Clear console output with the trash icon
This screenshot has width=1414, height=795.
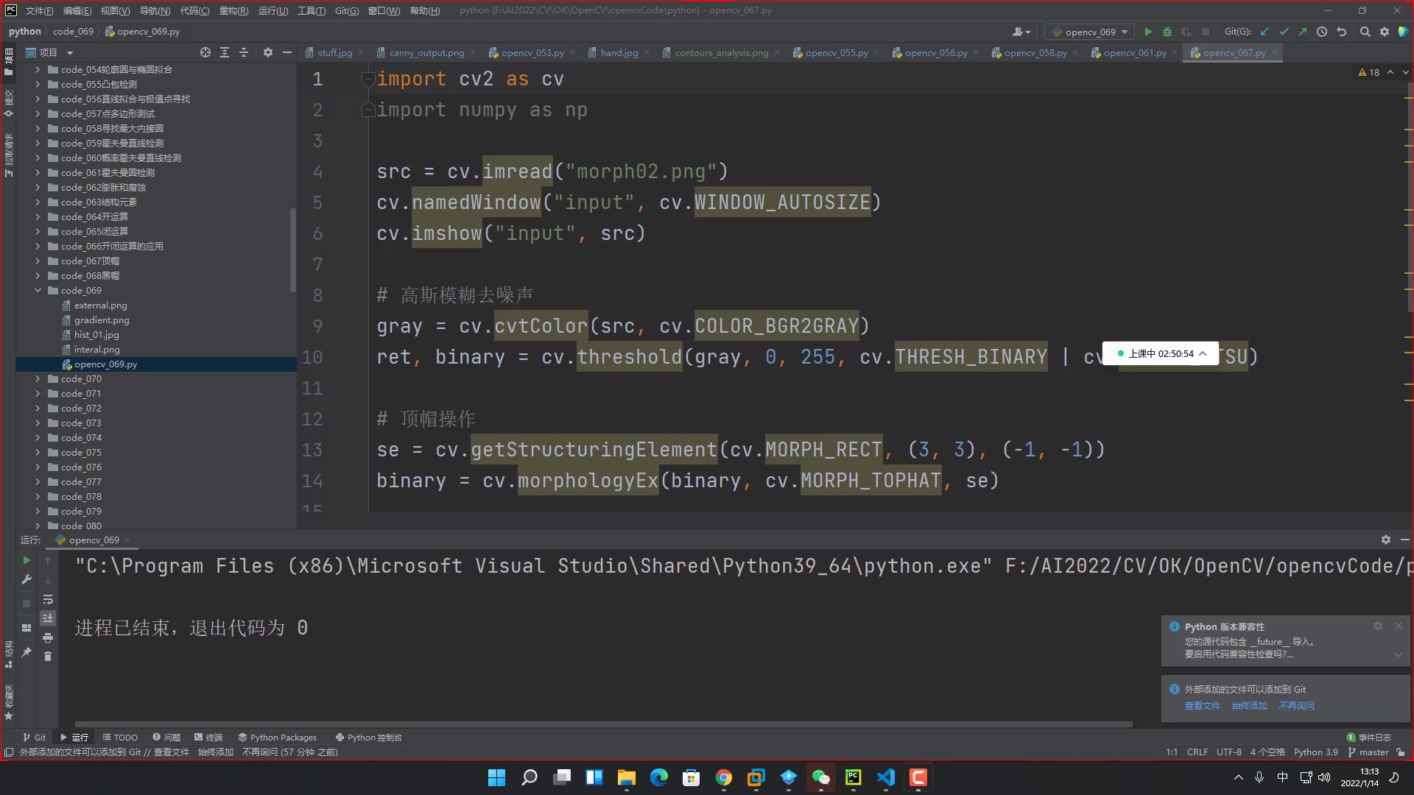(48, 656)
